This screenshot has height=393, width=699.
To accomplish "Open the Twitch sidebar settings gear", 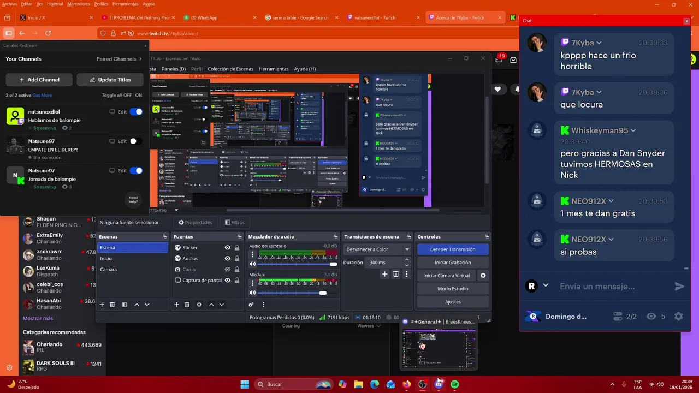I will click(9, 367).
